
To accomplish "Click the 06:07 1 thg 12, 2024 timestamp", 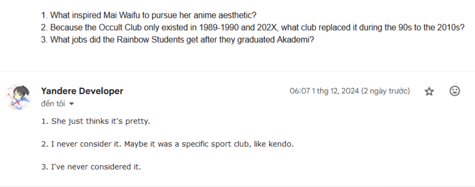I will 324,91.
